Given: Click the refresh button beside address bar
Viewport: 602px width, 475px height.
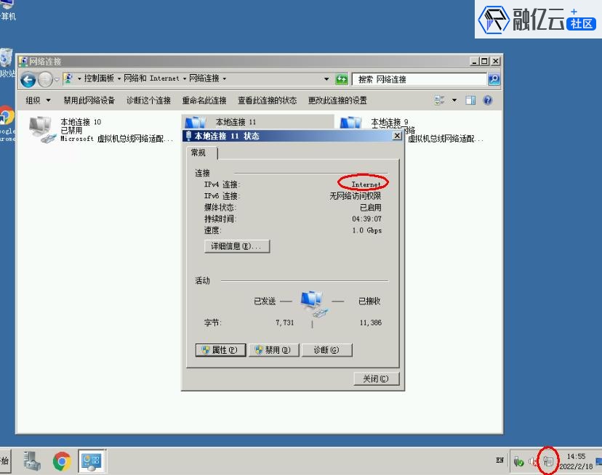Looking at the screenshot, I should click(341, 79).
